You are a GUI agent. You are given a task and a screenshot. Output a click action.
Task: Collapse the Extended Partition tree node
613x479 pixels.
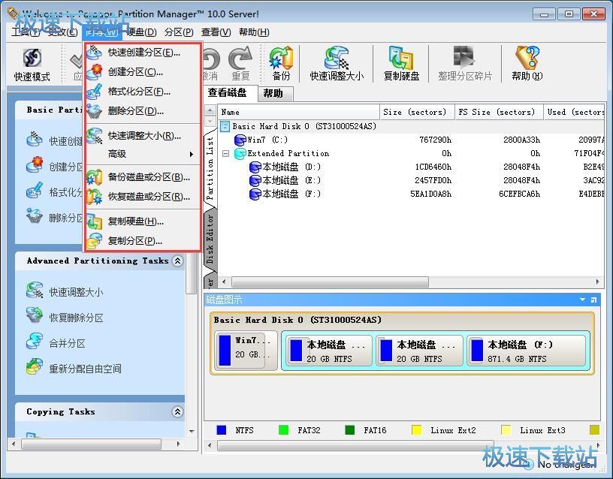click(x=225, y=154)
